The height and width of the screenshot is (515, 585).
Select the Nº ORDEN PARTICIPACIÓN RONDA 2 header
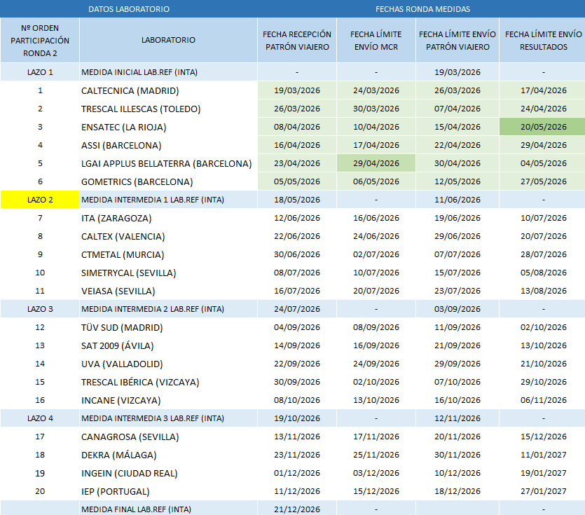pyautogui.click(x=40, y=41)
